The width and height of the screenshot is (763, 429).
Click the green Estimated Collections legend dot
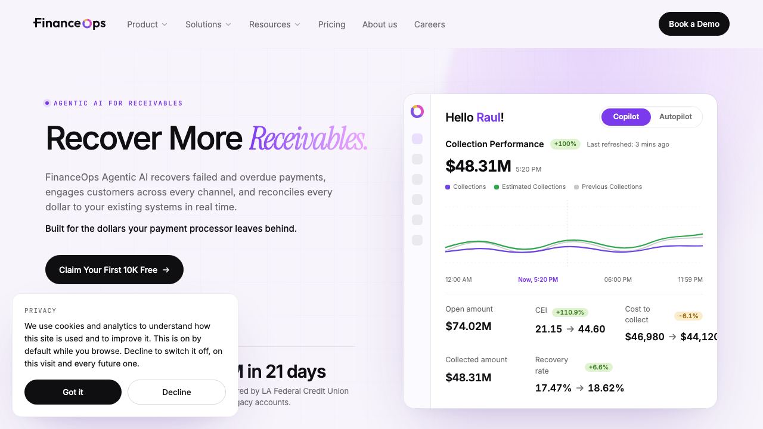[x=497, y=187]
